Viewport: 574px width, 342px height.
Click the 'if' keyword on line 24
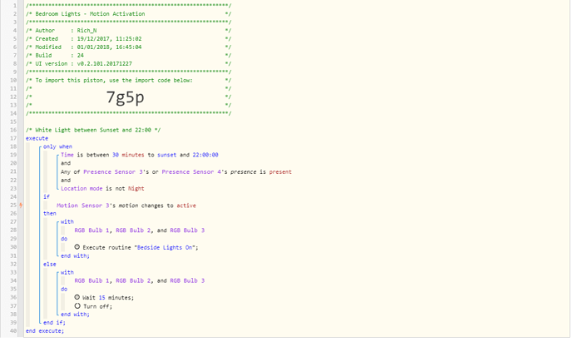coord(47,197)
